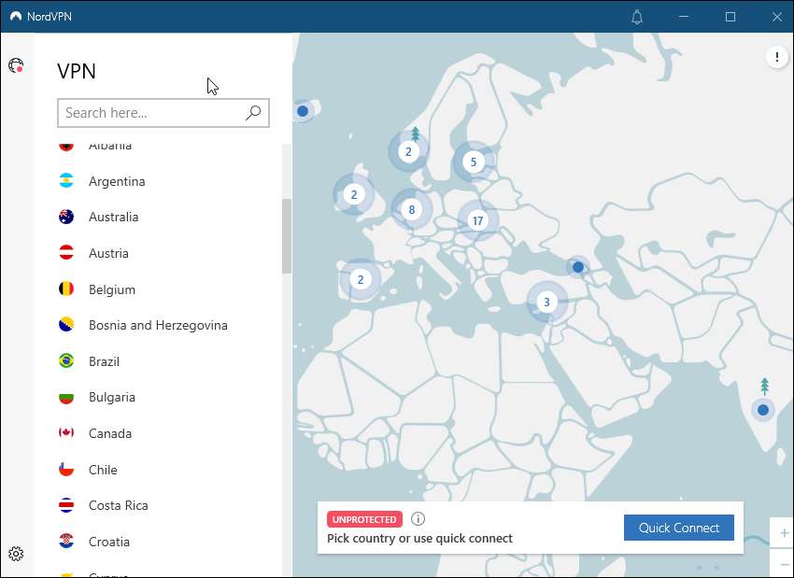This screenshot has width=794, height=578.
Task: Click the info icon beside Unprotected badge
Action: click(x=418, y=519)
